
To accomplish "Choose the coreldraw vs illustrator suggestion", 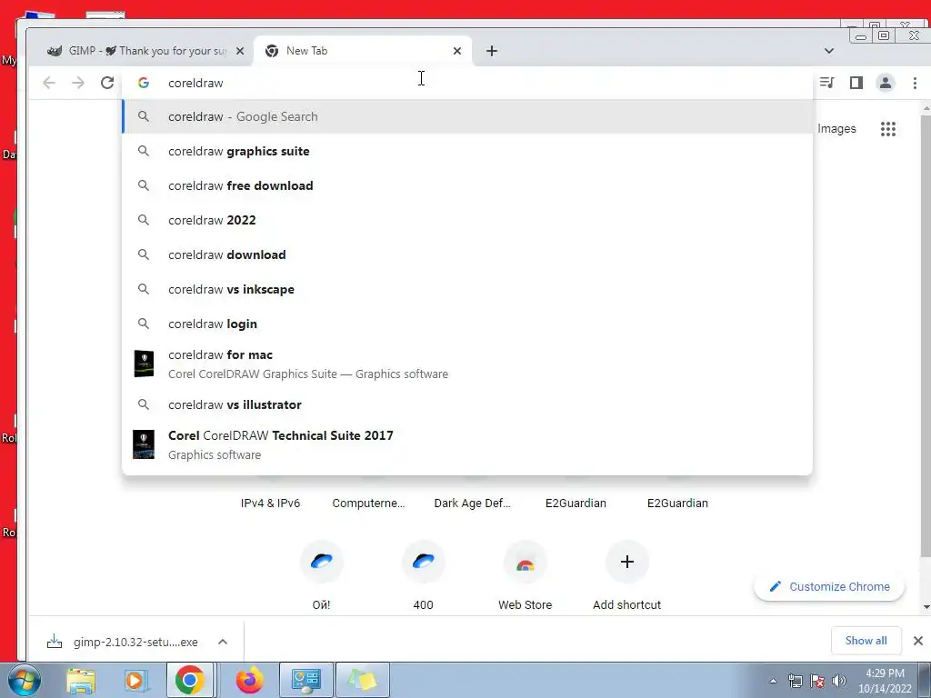I will pyautogui.click(x=467, y=404).
